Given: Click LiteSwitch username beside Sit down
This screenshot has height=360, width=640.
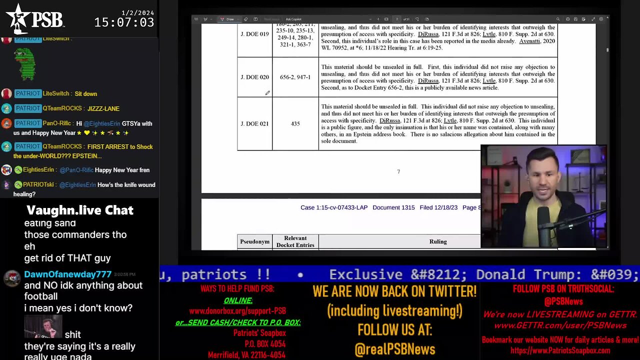Looking at the screenshot, I should pyautogui.click(x=56, y=93).
